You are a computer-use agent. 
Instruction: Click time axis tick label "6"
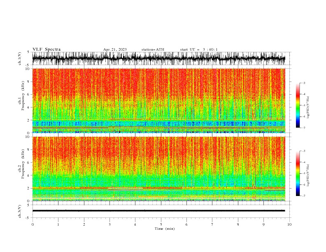coord(186,224)
